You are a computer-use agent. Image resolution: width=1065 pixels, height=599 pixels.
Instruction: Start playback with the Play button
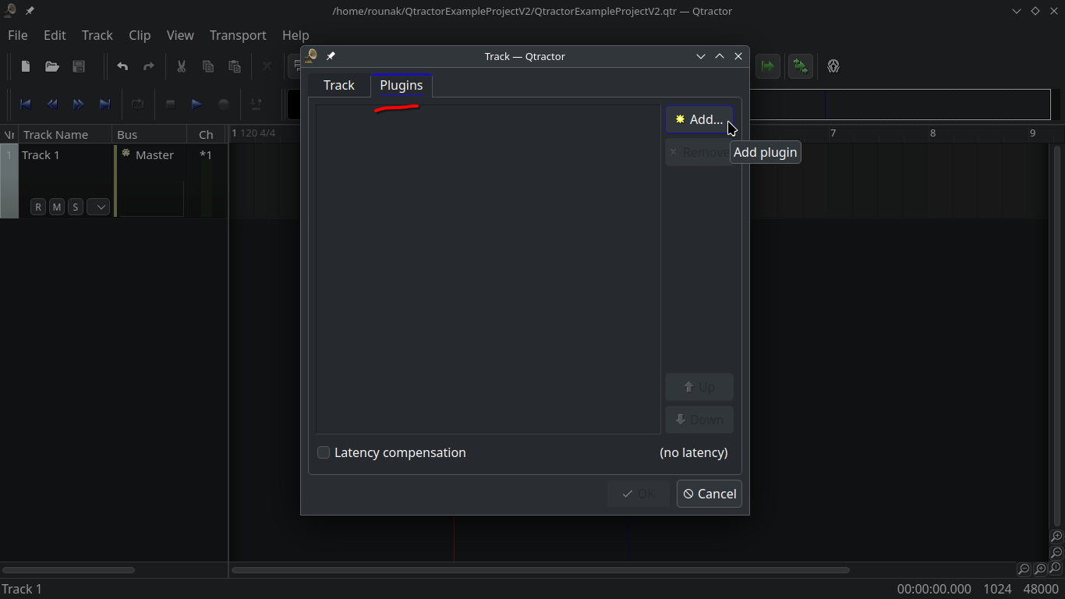pos(197,105)
